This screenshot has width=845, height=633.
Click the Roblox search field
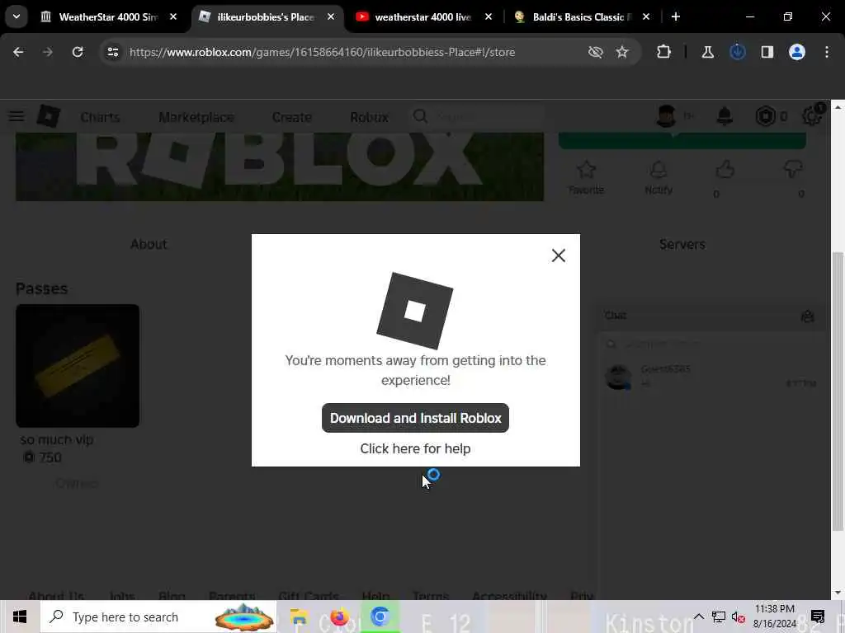pyautogui.click(x=477, y=116)
